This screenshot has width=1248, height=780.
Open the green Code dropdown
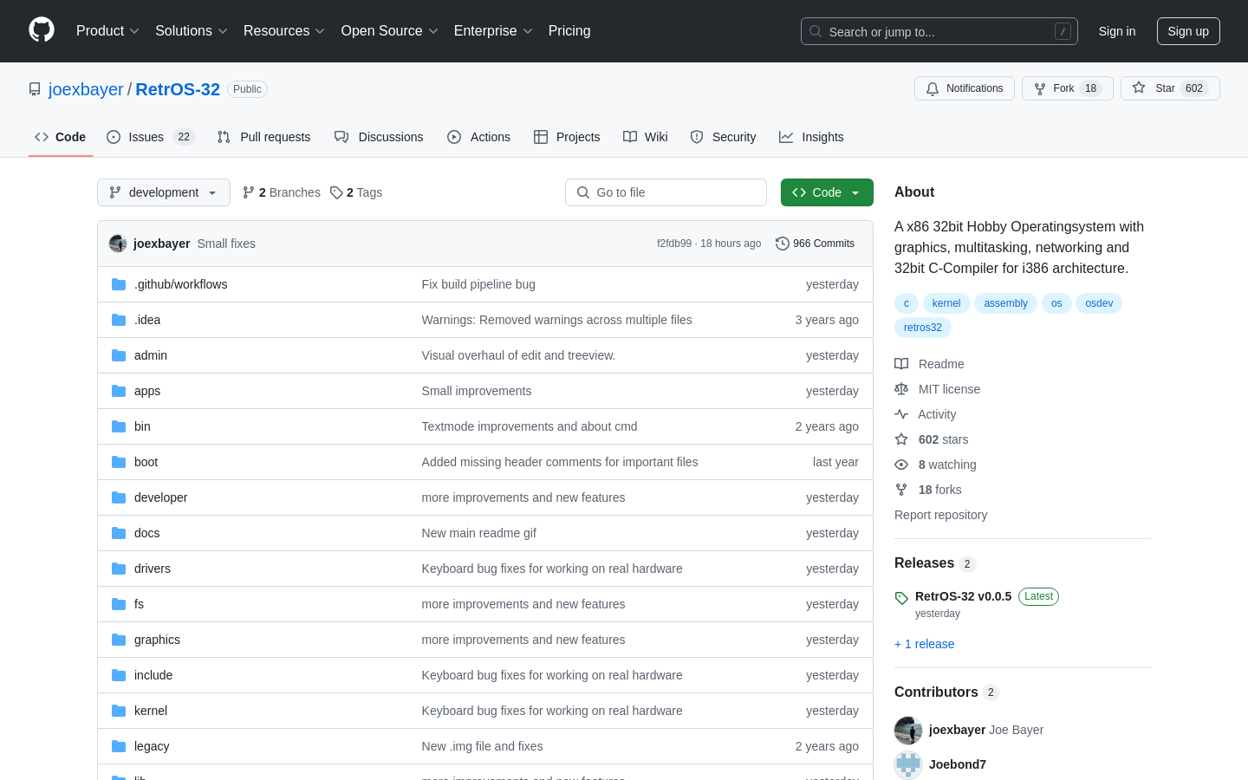coord(827,192)
